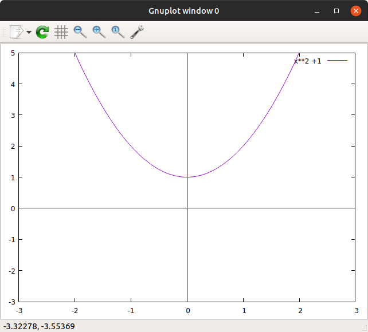This screenshot has height=332, width=368.
Task: Replot graph with green refresh icon
Action: (42, 32)
